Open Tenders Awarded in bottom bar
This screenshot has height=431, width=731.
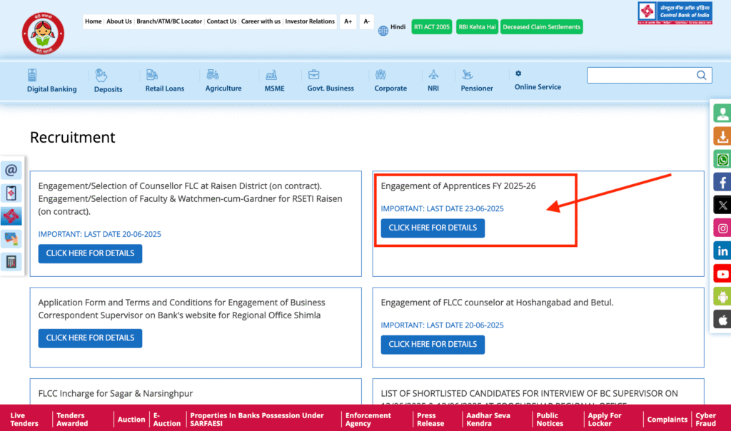coord(72,420)
